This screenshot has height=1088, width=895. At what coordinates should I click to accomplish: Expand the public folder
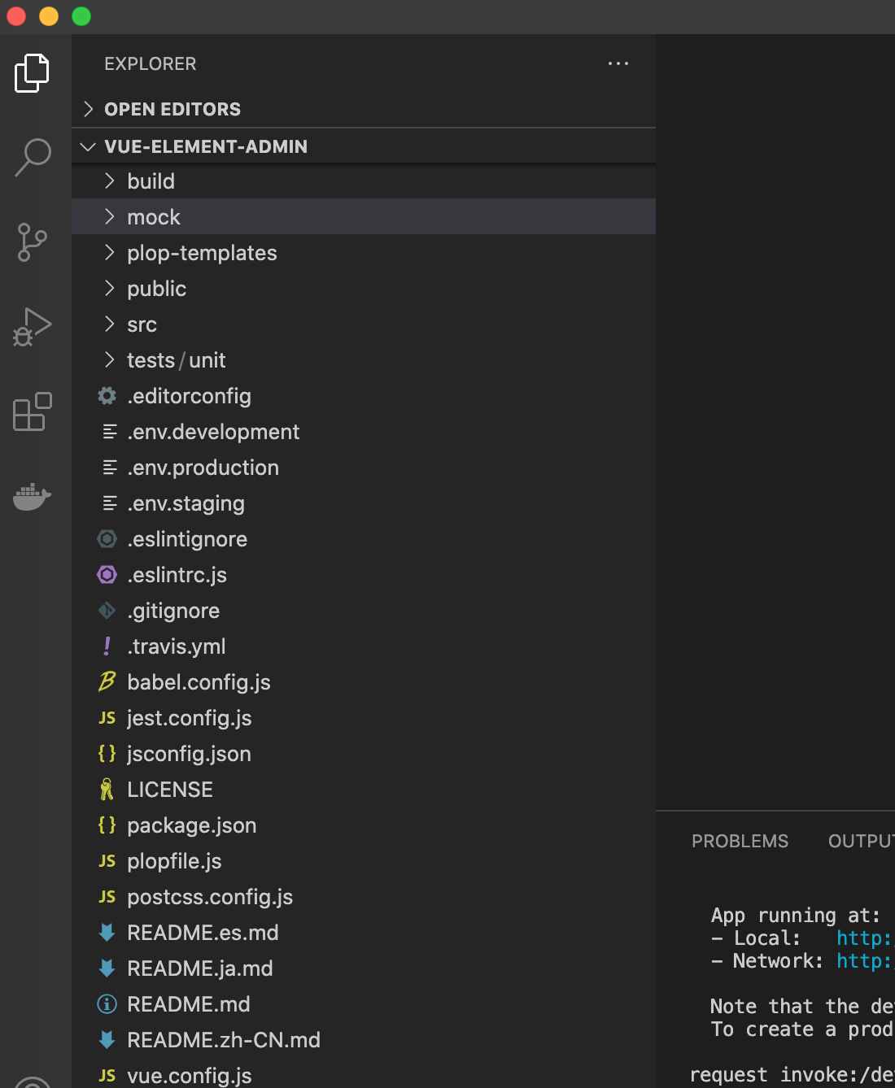coord(364,289)
